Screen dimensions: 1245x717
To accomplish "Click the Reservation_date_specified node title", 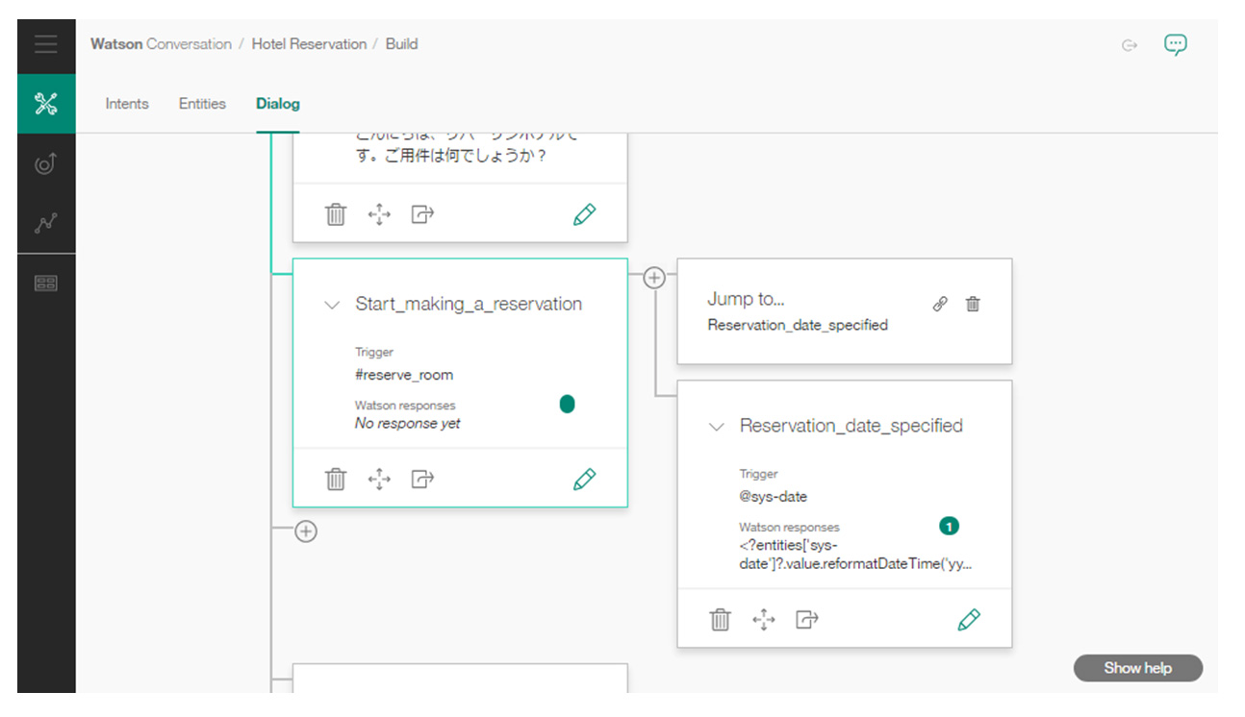I will coord(851,426).
